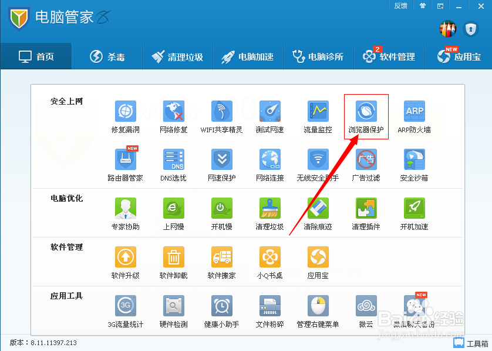Switch to 应用宝 top tab
Image resolution: width=492 pixels, height=351 pixels.
pos(459,56)
